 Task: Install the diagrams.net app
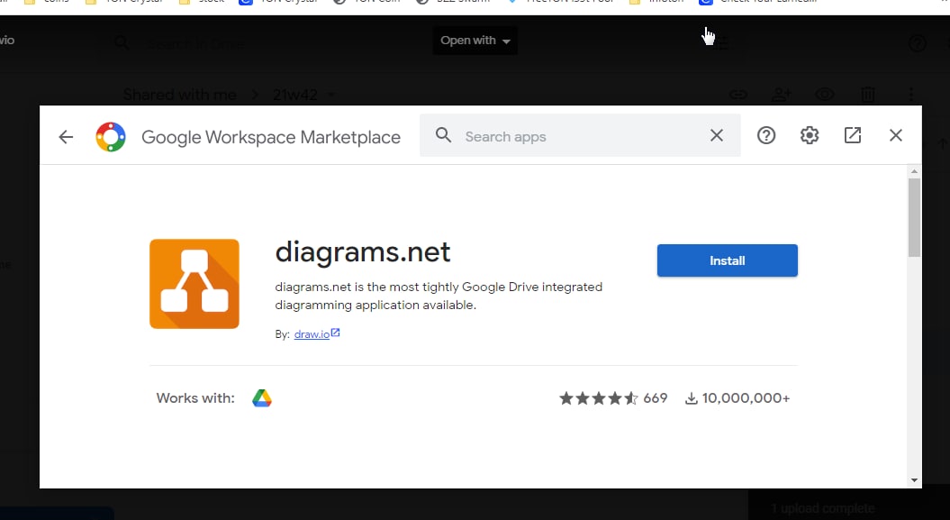[x=727, y=260]
